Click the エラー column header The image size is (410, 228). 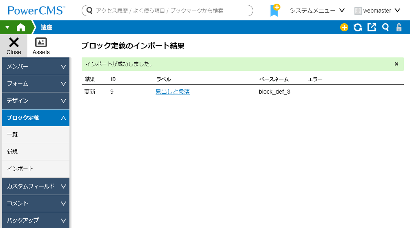pyautogui.click(x=315, y=79)
